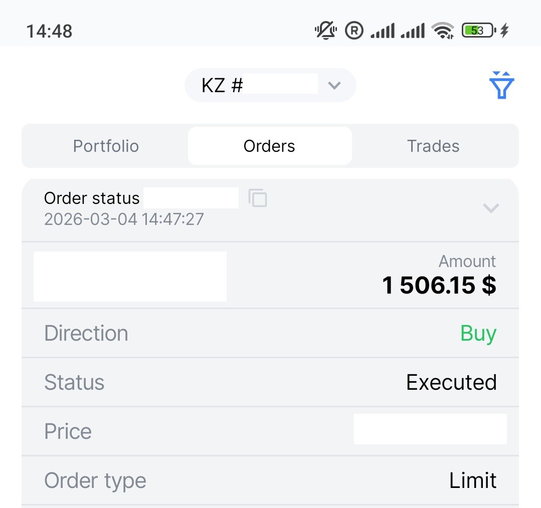The width and height of the screenshot is (541, 508).
Task: Tap the Buy direction value
Action: pyautogui.click(x=478, y=333)
